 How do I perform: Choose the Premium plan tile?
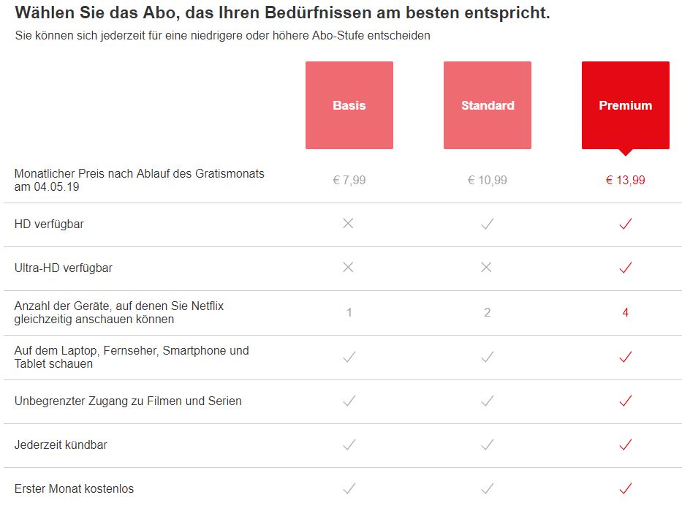coord(626,105)
